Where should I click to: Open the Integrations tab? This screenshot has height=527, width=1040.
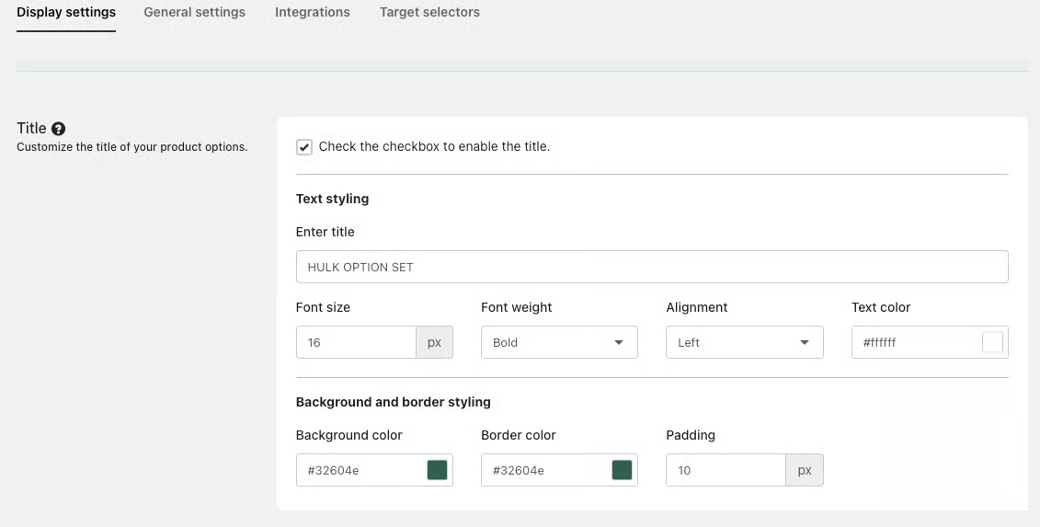tap(313, 13)
